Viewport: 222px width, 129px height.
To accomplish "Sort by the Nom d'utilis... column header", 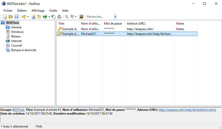I will (x=91, y=24).
